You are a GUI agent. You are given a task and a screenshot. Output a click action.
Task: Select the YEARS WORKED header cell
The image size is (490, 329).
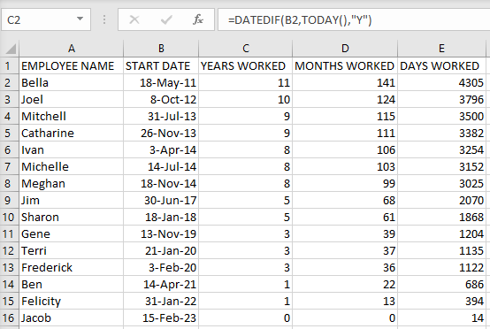245,66
